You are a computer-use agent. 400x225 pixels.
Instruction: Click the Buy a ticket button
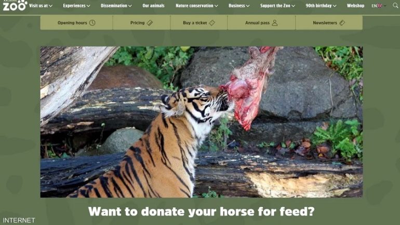coord(199,23)
